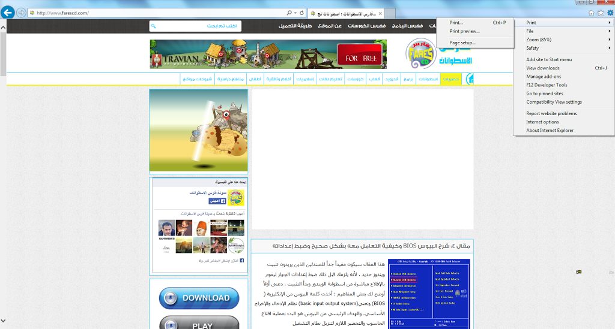Click the BIOS setup screenshot thumbnail
This screenshot has height=329, width=615.
(429, 294)
